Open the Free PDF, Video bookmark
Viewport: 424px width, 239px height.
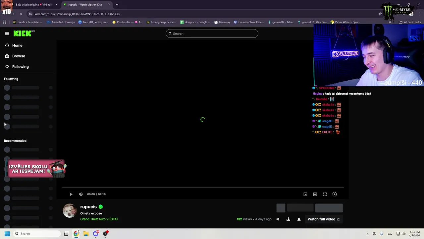point(93,22)
